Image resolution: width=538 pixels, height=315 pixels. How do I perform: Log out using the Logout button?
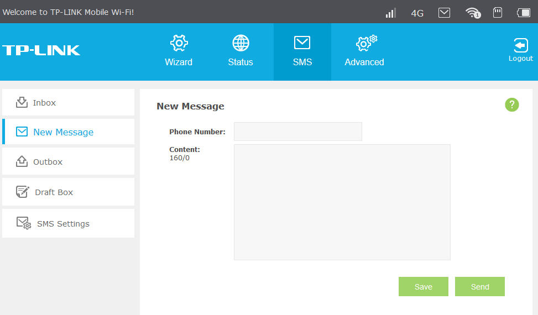tap(520, 50)
